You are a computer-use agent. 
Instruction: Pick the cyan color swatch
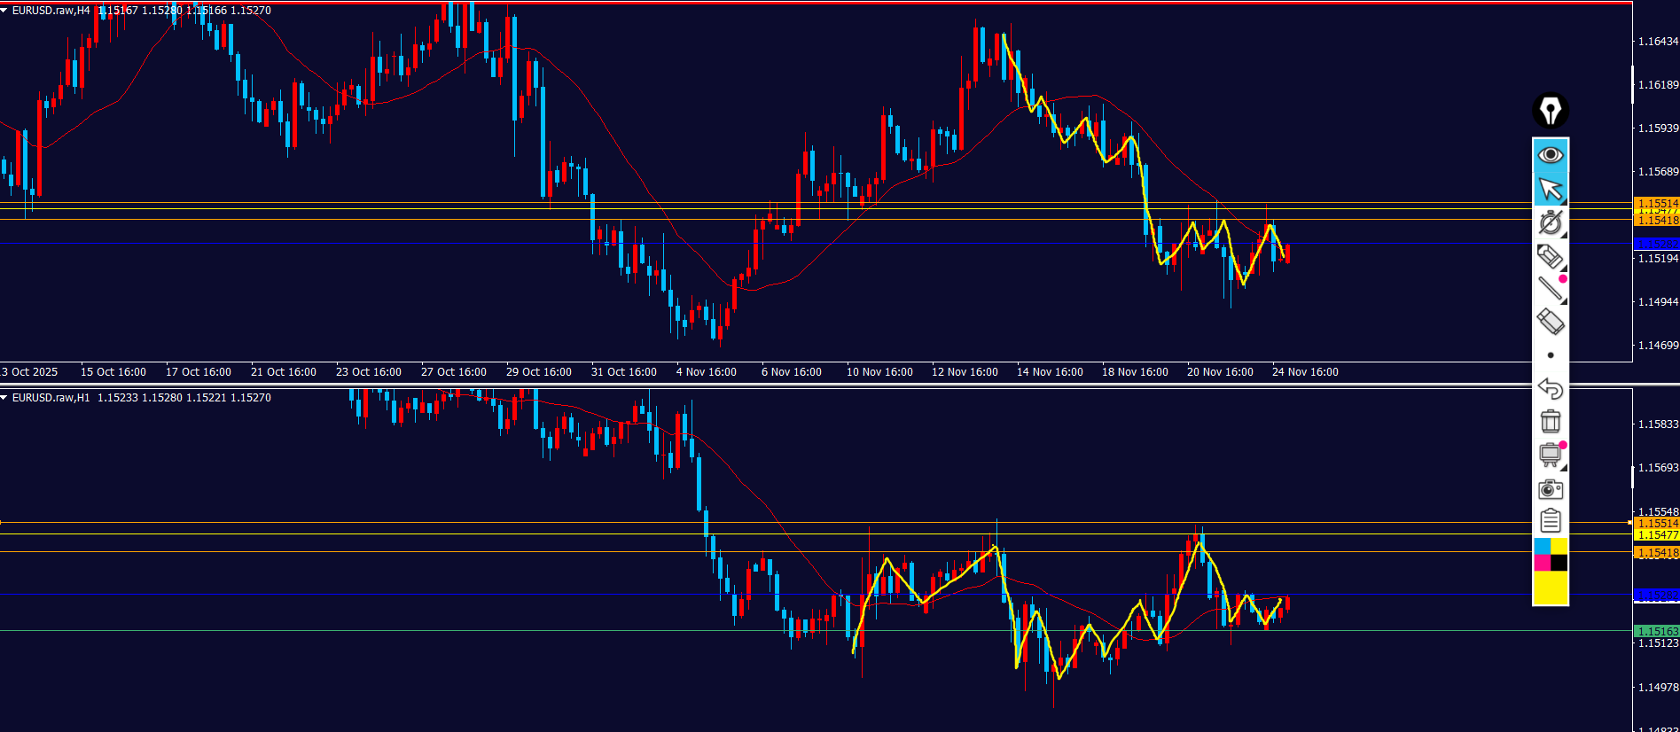click(1543, 546)
